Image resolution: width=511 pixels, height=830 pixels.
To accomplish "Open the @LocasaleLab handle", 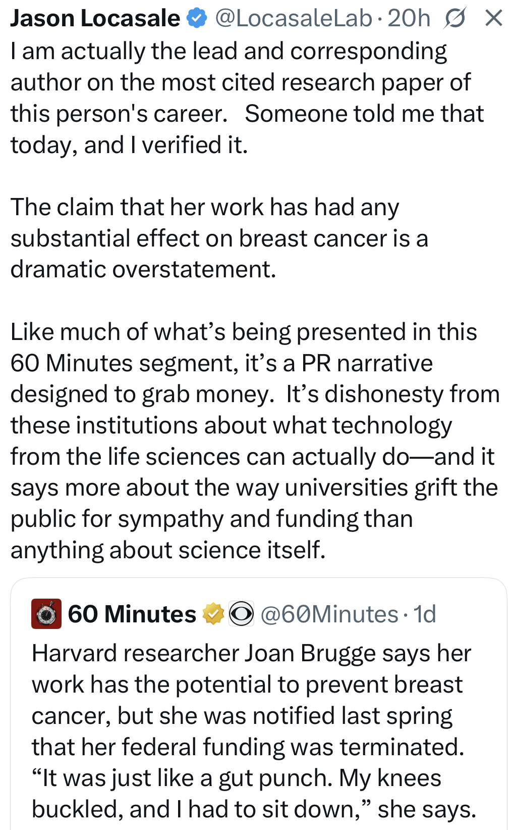I will point(294,18).
